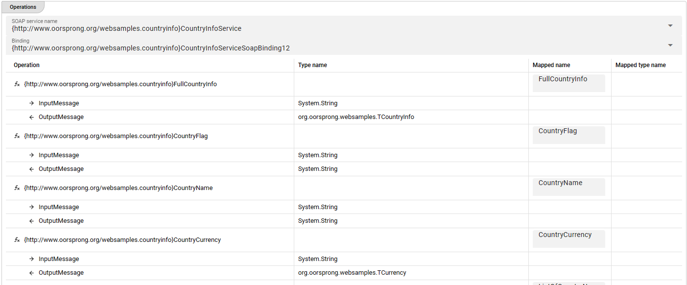Image resolution: width=687 pixels, height=285 pixels.
Task: Select the OutputMessage row under CountryName
Action: [61, 221]
